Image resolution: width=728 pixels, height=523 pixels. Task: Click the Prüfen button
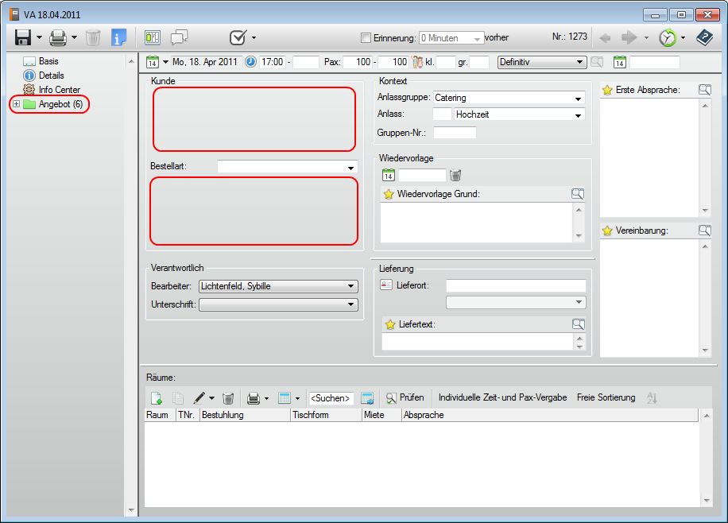click(x=405, y=397)
